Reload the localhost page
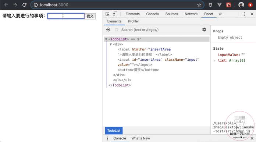The image size is (256, 142). [x=25, y=5]
